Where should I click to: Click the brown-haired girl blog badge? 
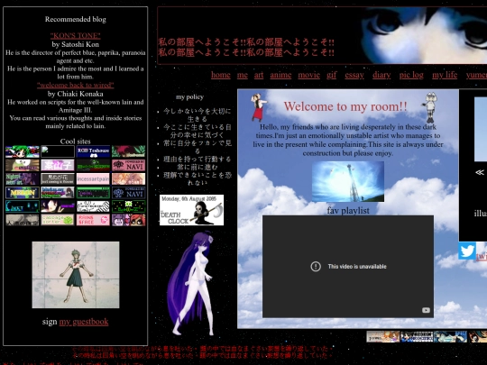click(x=58, y=193)
